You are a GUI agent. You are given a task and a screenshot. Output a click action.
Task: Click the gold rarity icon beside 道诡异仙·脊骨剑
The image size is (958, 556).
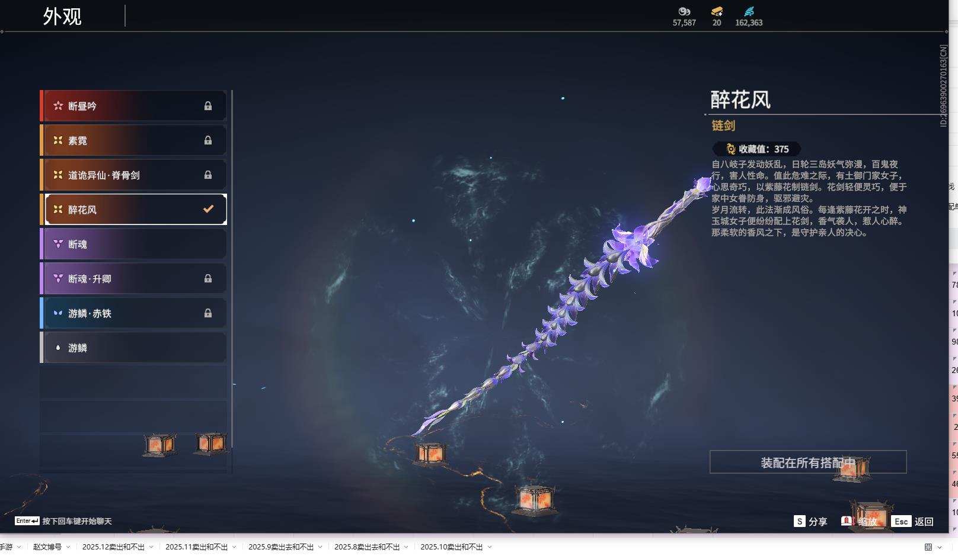click(58, 175)
